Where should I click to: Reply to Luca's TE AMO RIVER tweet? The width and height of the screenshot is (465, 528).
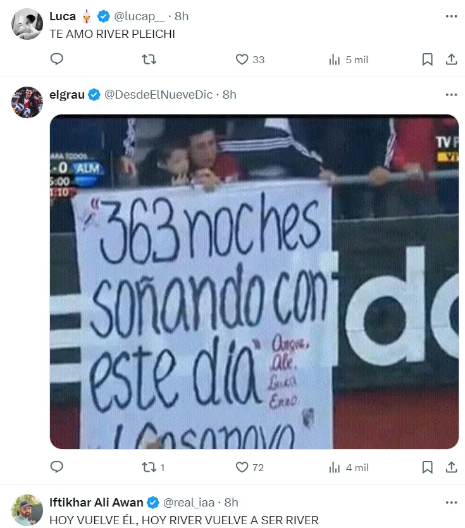56,59
